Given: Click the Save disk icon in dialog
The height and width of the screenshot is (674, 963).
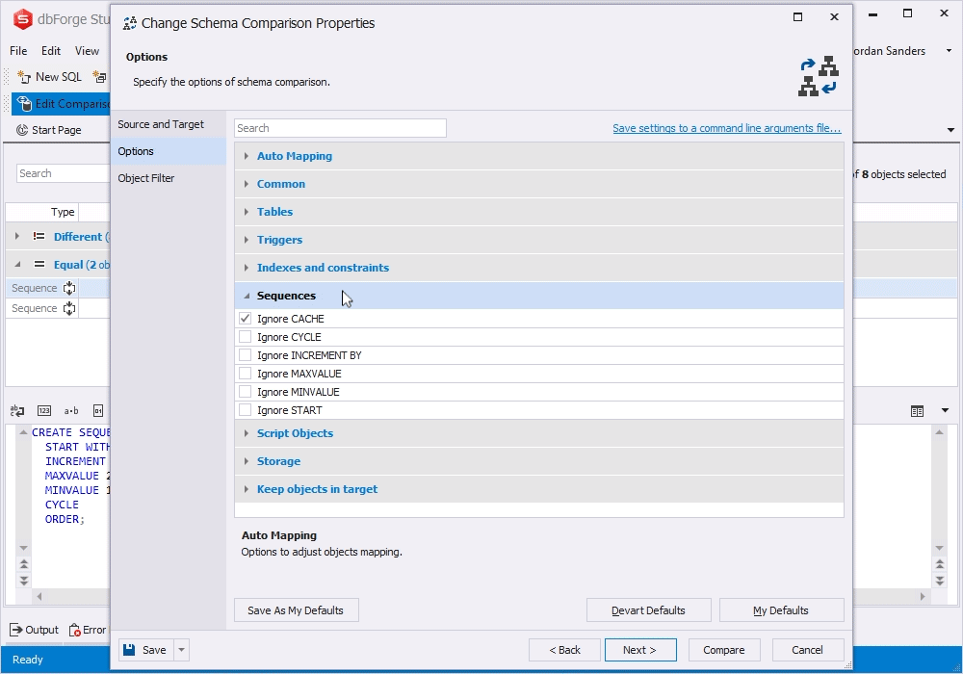Looking at the screenshot, I should (x=129, y=649).
